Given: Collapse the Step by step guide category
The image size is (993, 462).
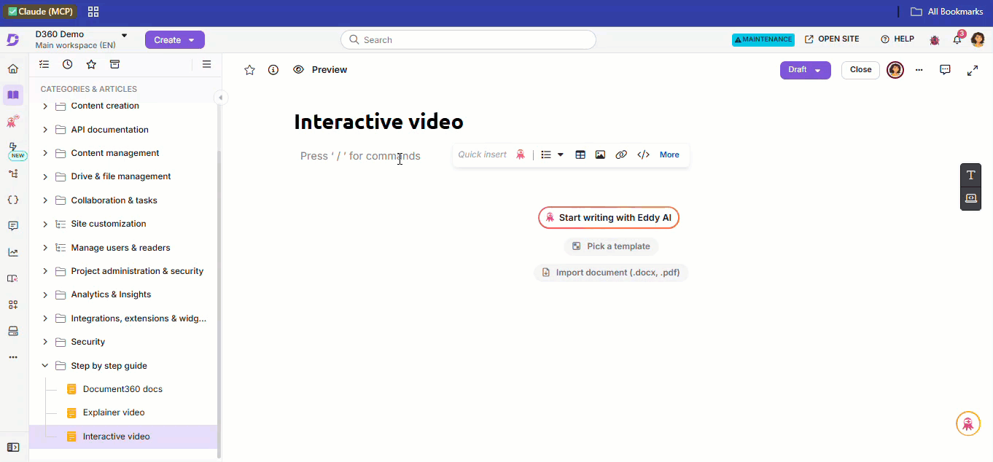Looking at the screenshot, I should 45,366.
